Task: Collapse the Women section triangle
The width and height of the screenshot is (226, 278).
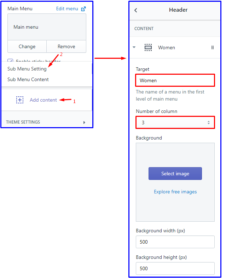Action: 134,47
